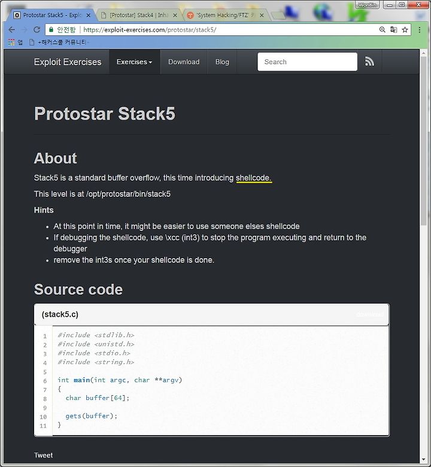Click the favicon on the System Hacking/FTZ tab
This screenshot has width=431, height=467.
point(190,15)
